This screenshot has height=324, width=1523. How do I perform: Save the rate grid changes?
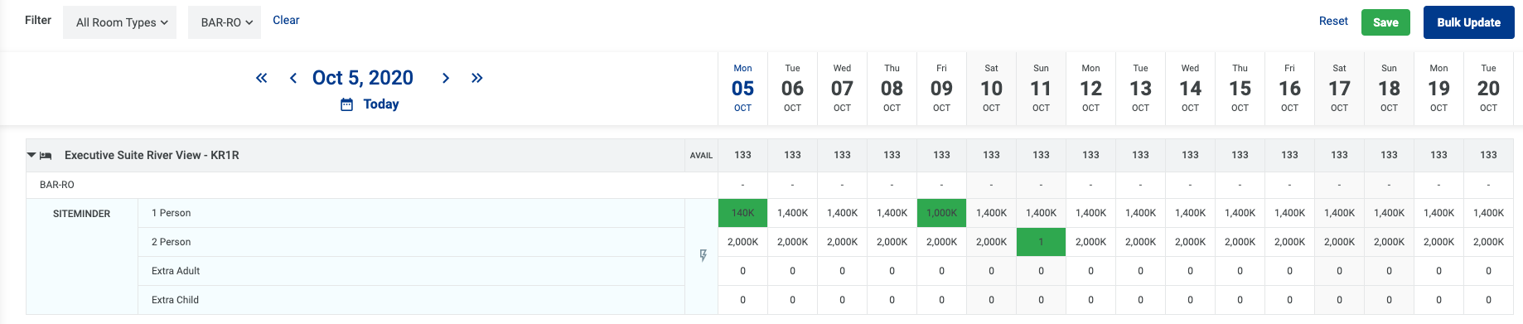point(1385,22)
